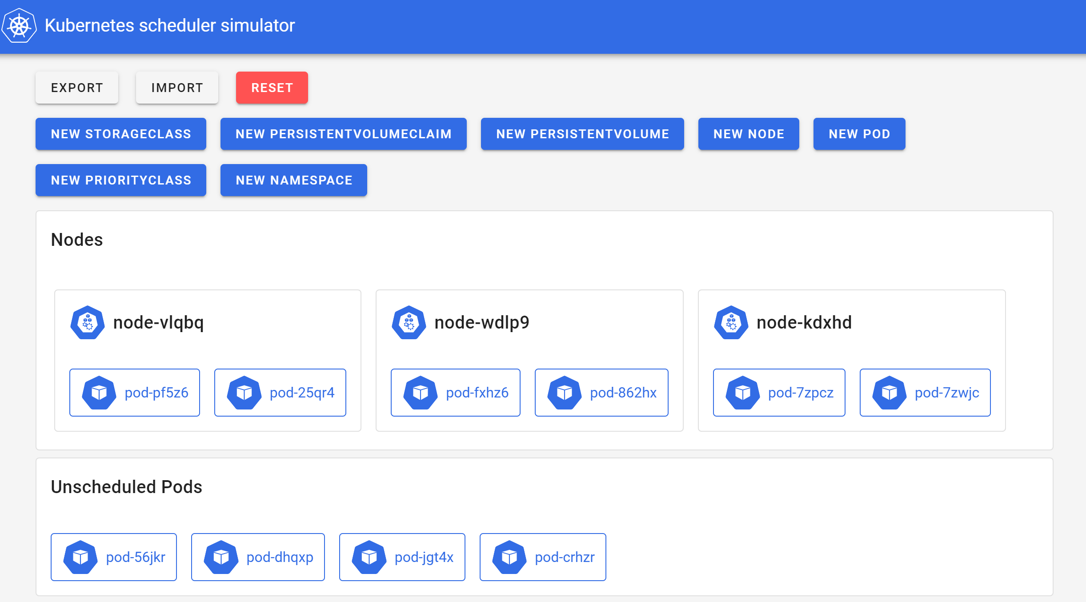Viewport: 1086px width, 602px height.
Task: Click the Unscheduled Pods heading
Action: (127, 487)
